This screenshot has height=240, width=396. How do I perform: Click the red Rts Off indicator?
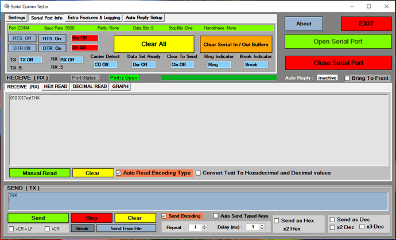[84, 38]
